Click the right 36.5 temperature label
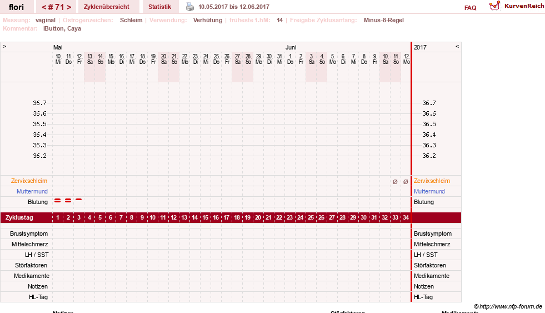Viewport: 545px width, 313px height. pyautogui.click(x=429, y=124)
